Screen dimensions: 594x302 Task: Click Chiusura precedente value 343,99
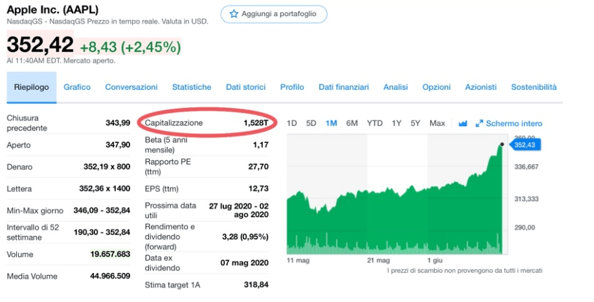pyautogui.click(x=118, y=123)
